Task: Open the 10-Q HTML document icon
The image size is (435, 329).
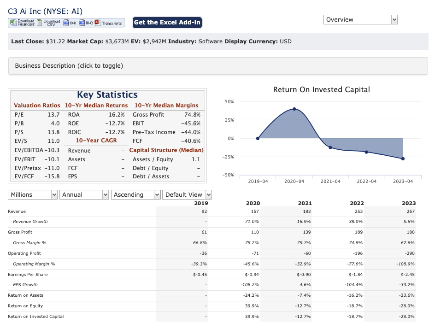Action: [x=82, y=23]
